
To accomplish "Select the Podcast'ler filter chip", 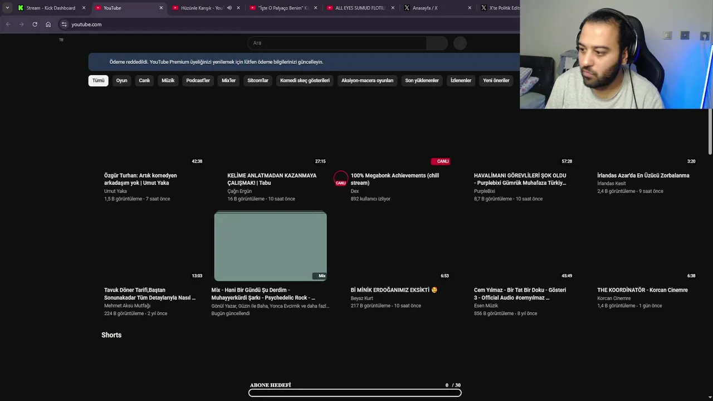I will pyautogui.click(x=198, y=81).
